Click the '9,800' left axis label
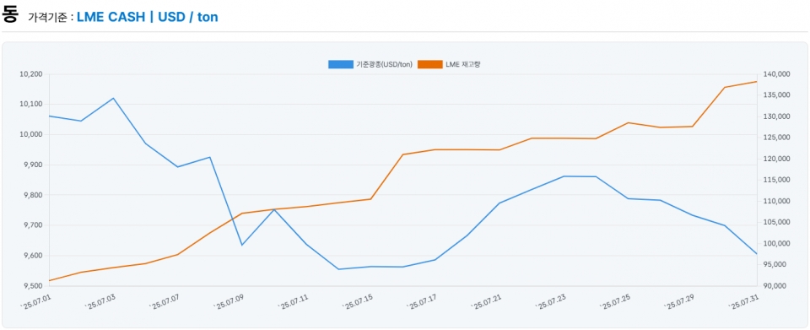Image resolution: width=810 pixels, height=330 pixels. tap(33, 195)
